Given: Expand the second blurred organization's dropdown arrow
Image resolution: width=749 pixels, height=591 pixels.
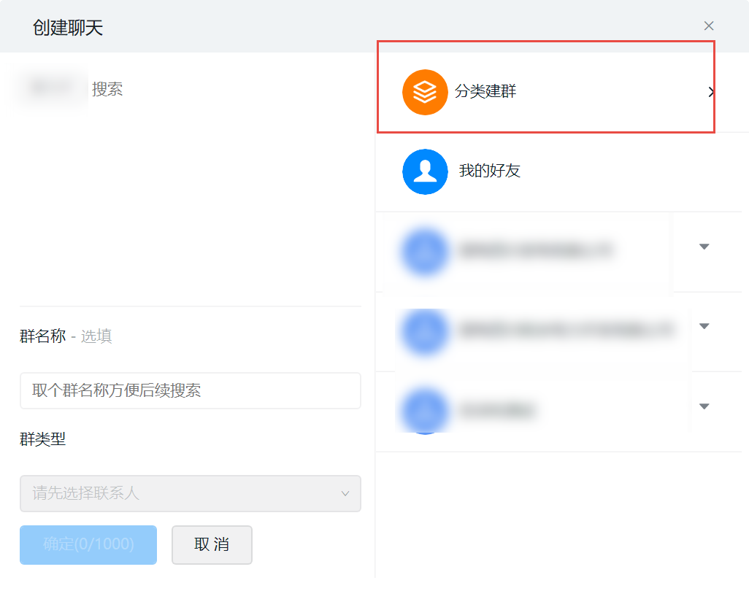Looking at the screenshot, I should tap(704, 326).
